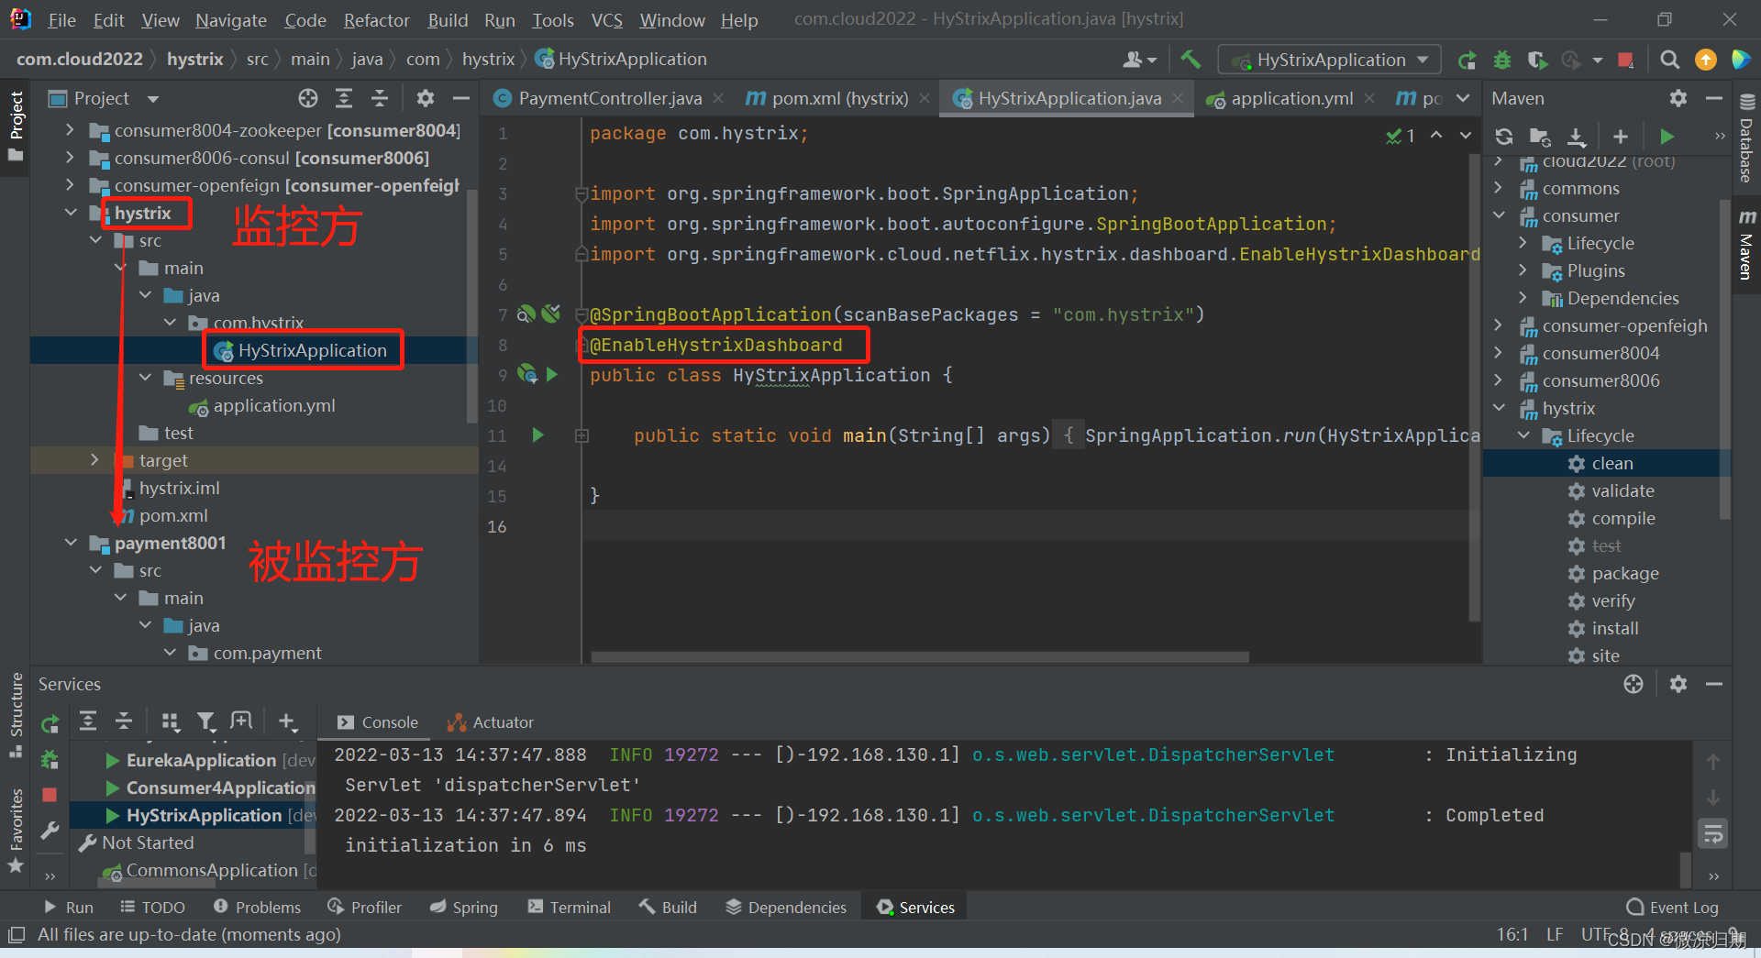Open Project panel settings gear
1761x958 pixels.
(x=425, y=98)
